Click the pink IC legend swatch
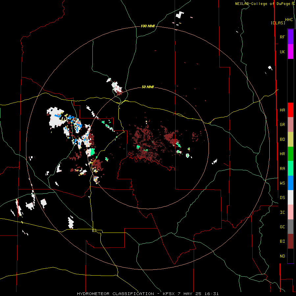The image size is (296, 296). click(x=290, y=212)
